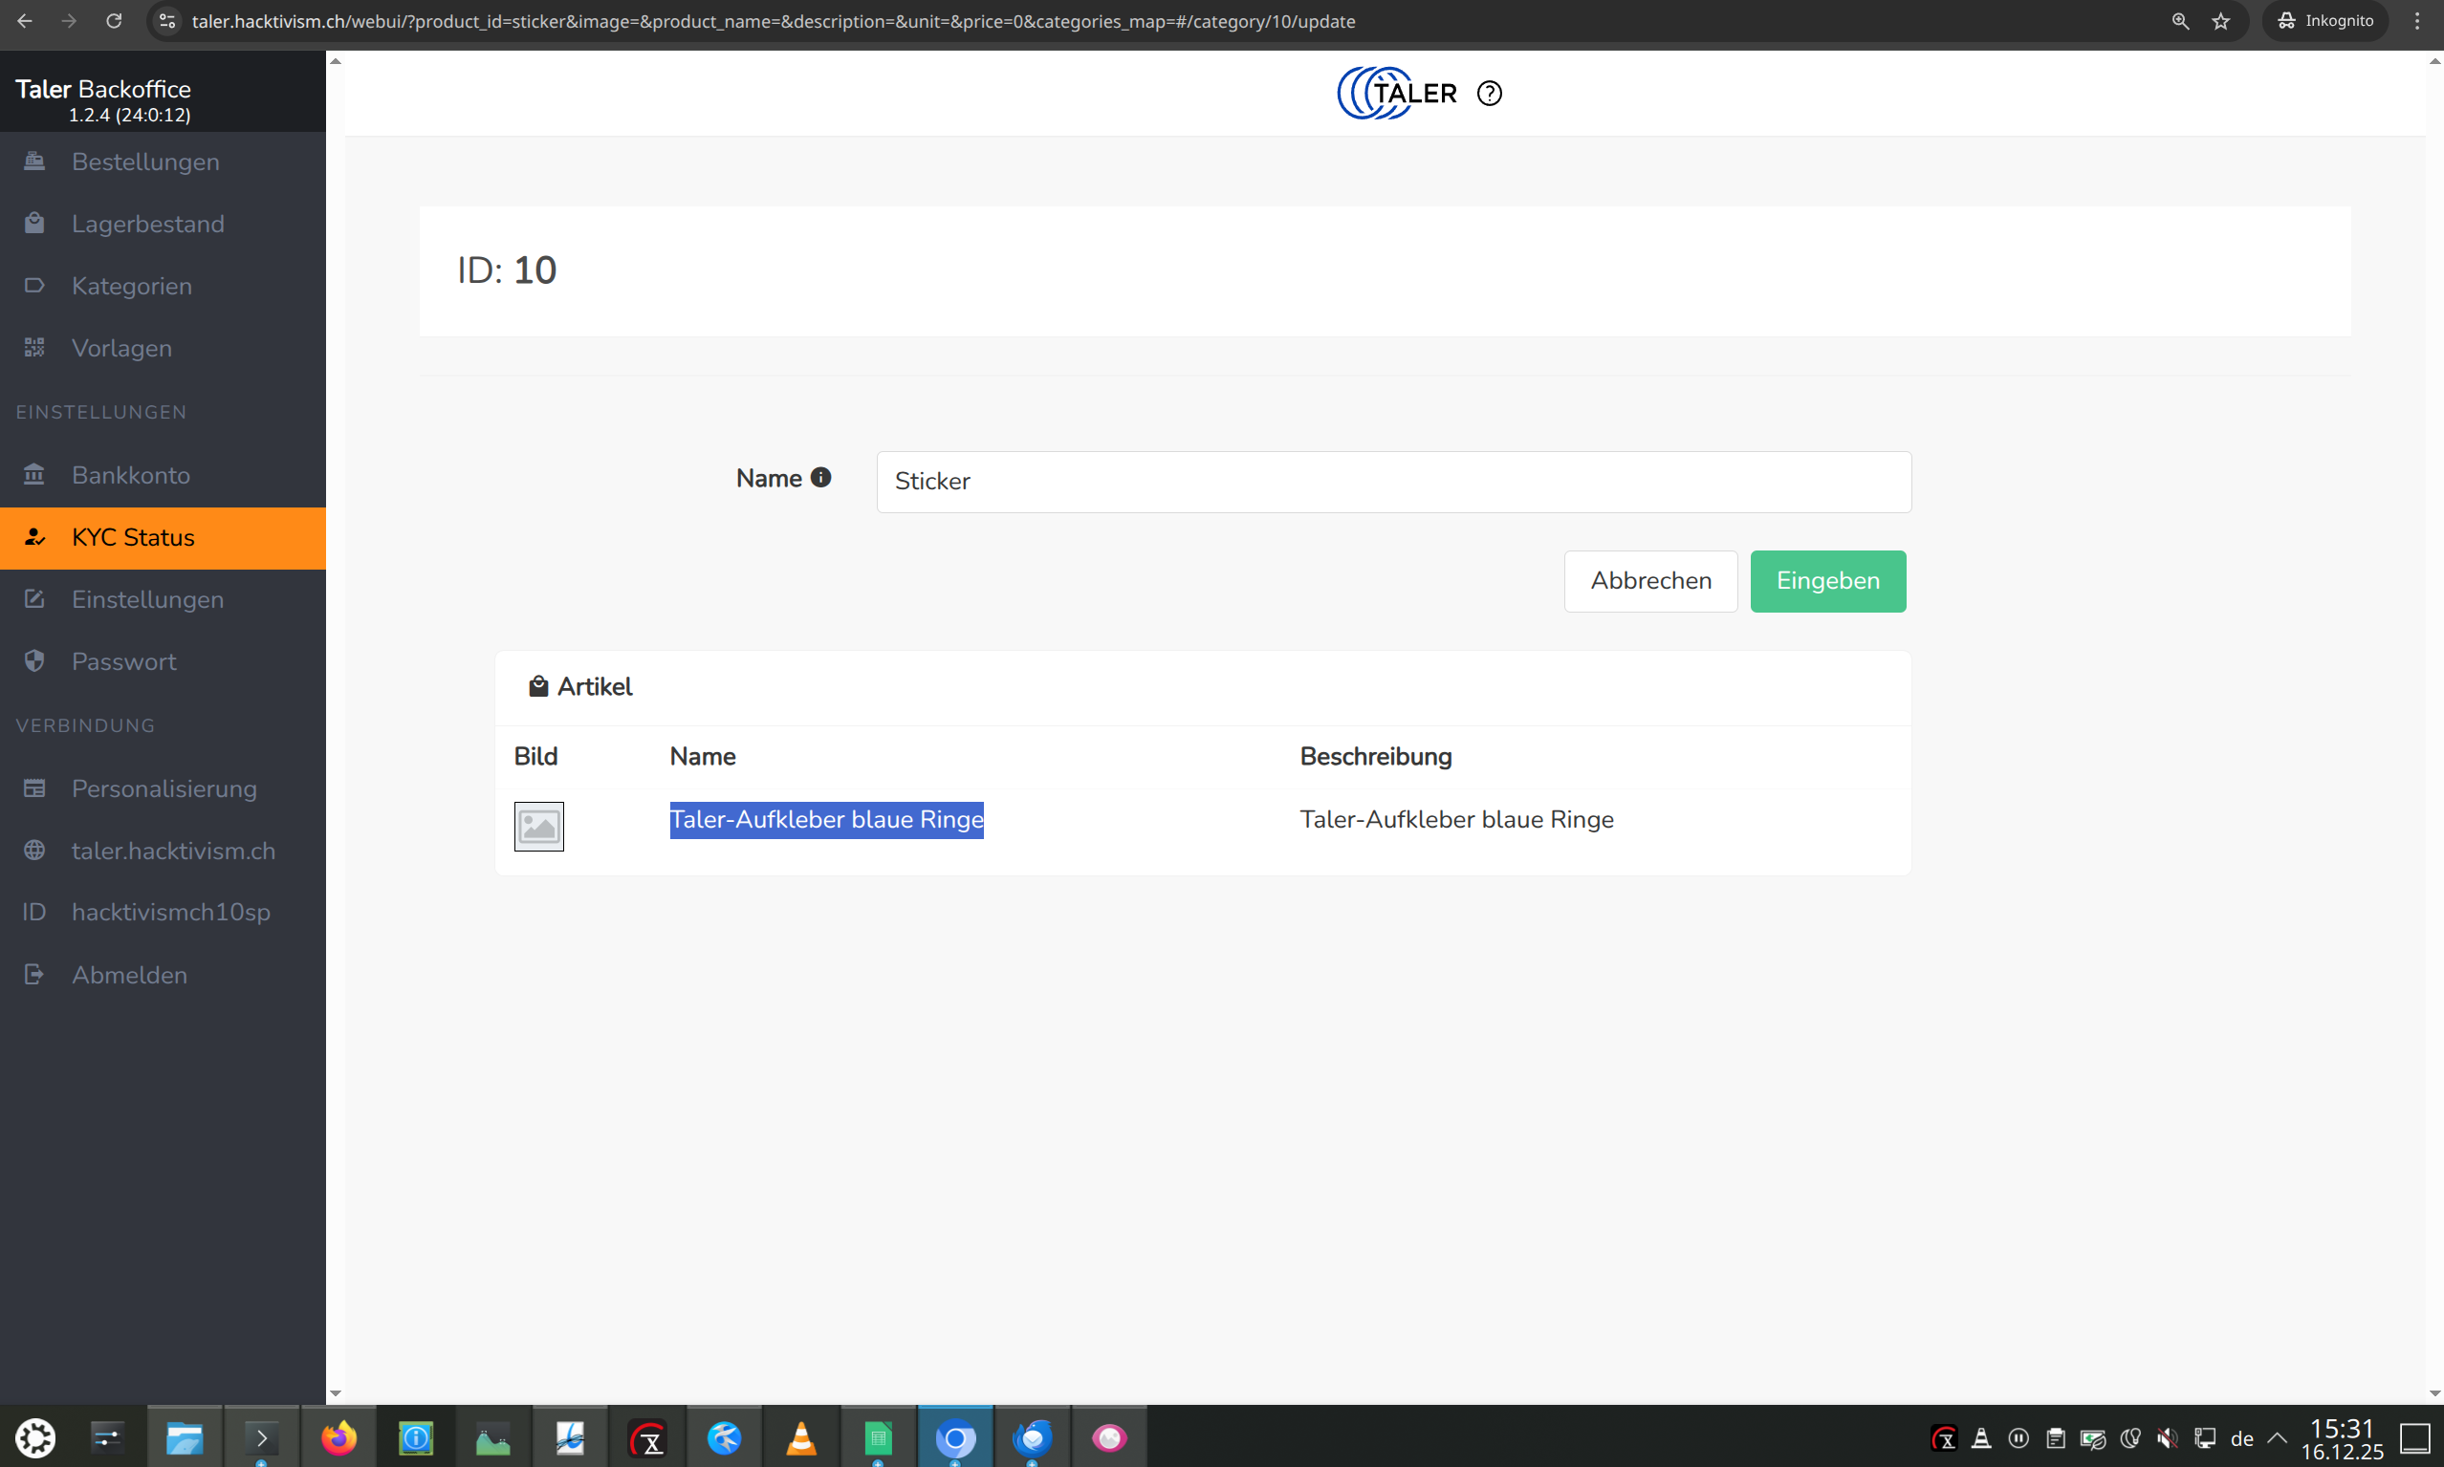Click the browser reload icon

pyautogui.click(x=114, y=21)
